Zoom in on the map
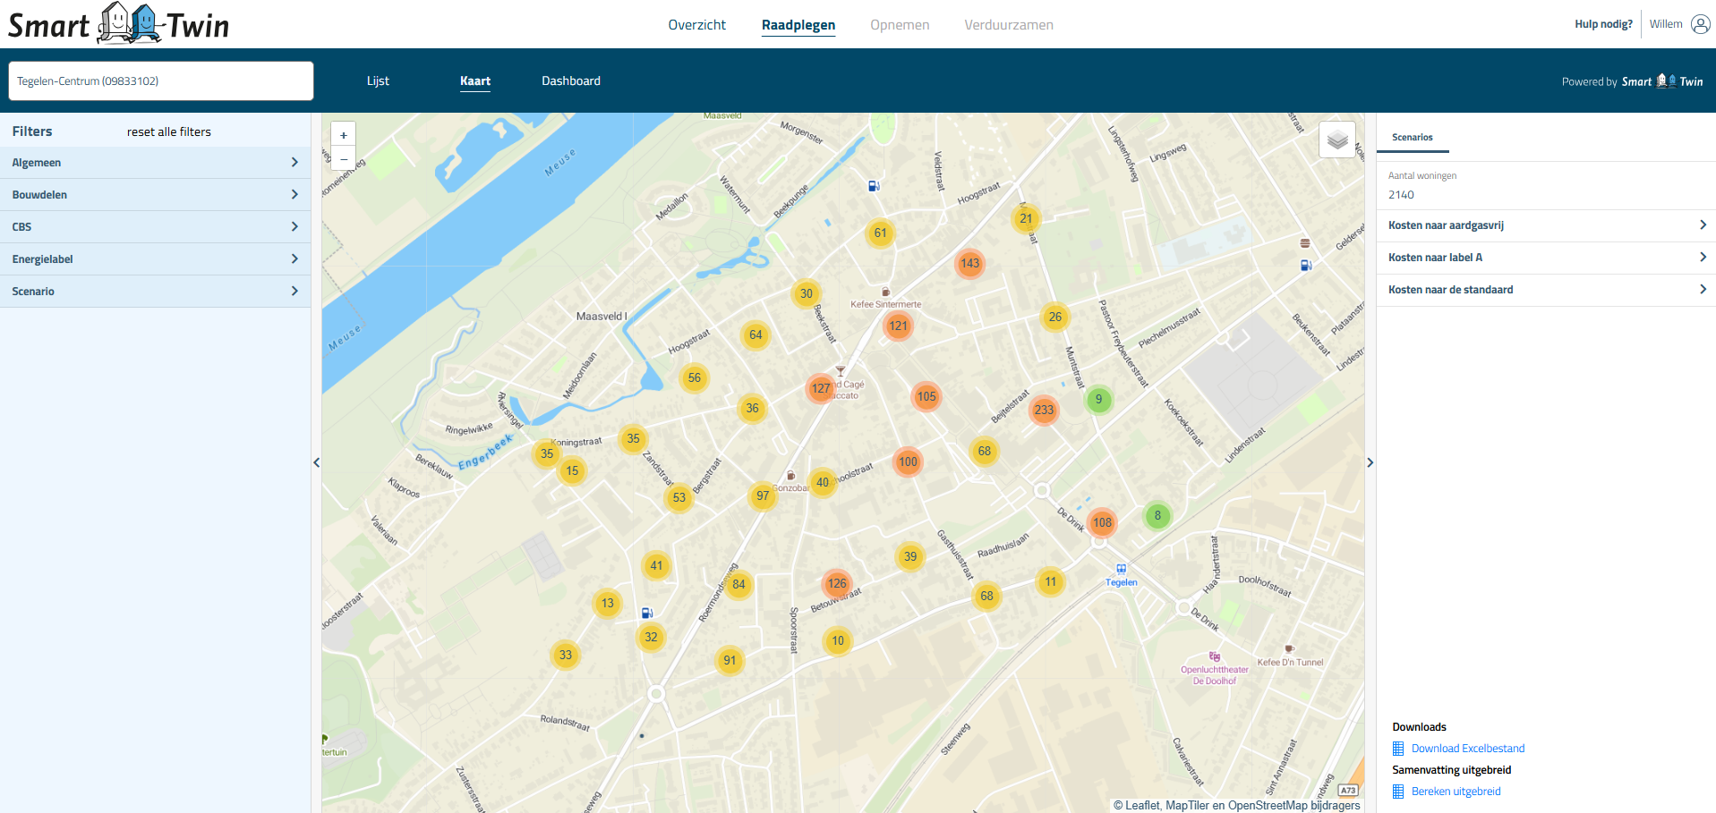Image resolution: width=1716 pixels, height=813 pixels. (x=344, y=135)
